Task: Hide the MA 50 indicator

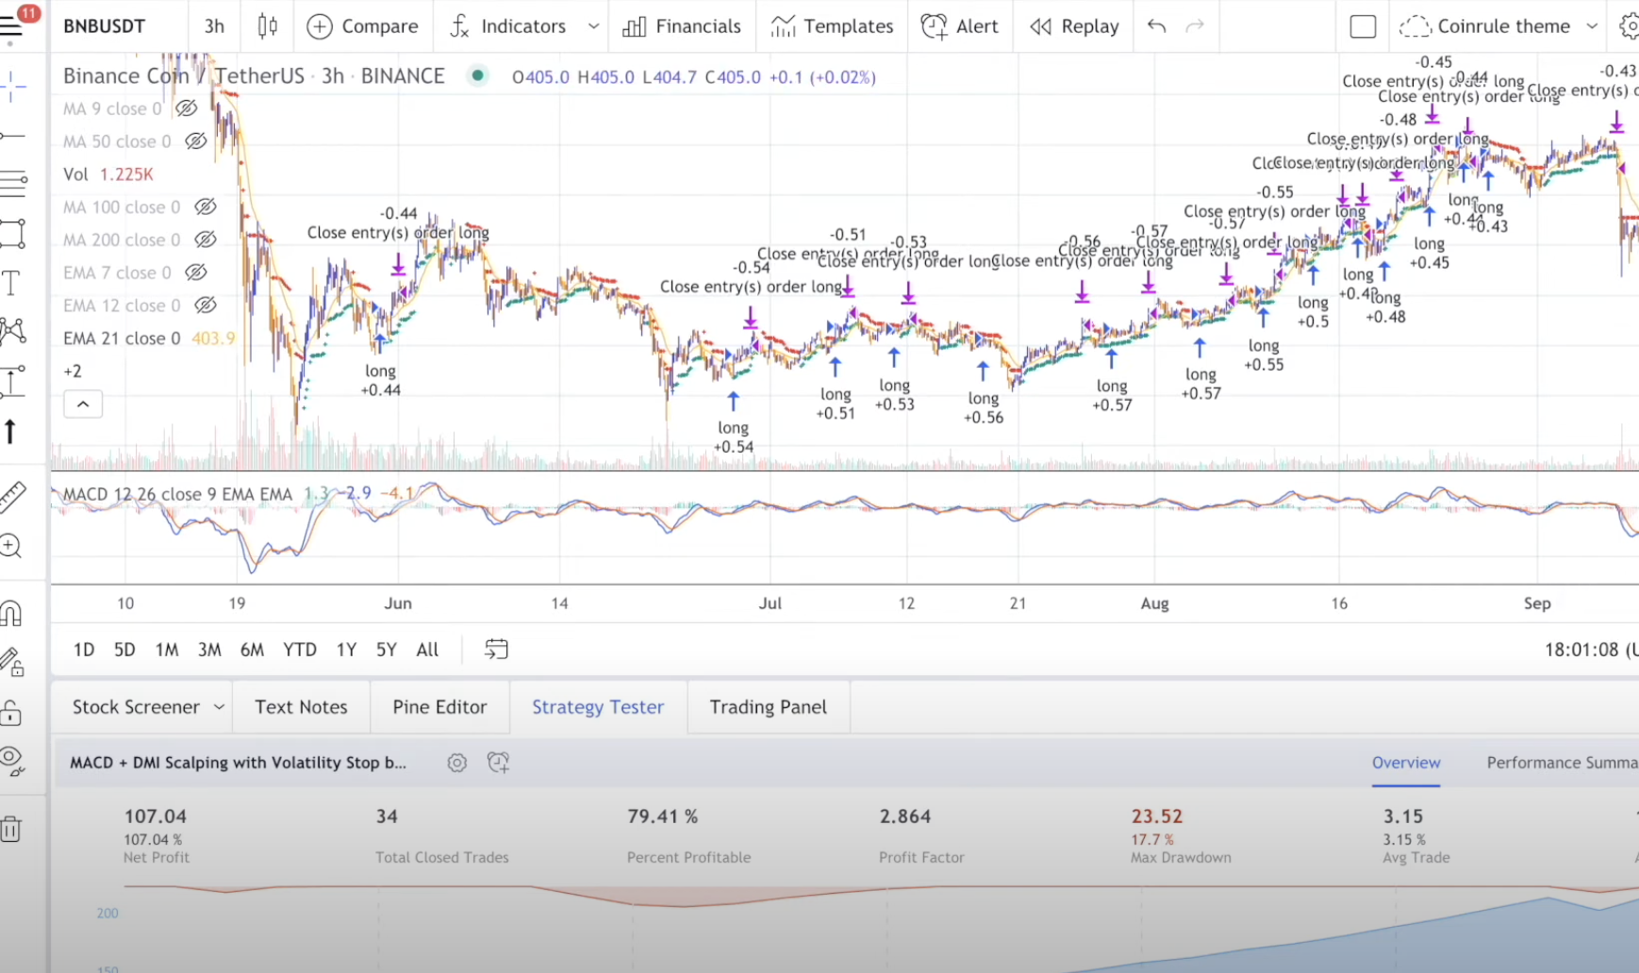Action: click(195, 140)
